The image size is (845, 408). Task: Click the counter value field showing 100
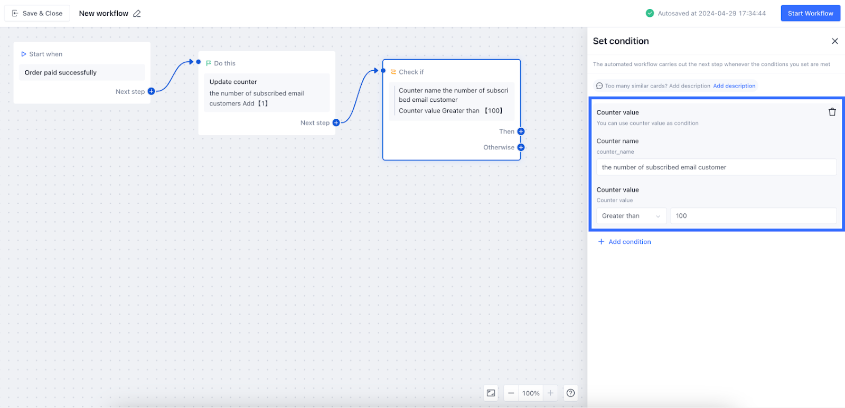pos(753,216)
